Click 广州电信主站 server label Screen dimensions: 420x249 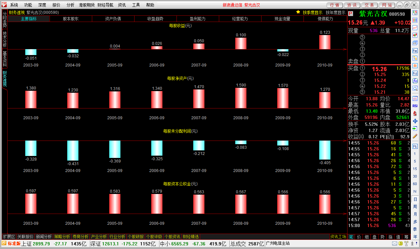point(278,243)
